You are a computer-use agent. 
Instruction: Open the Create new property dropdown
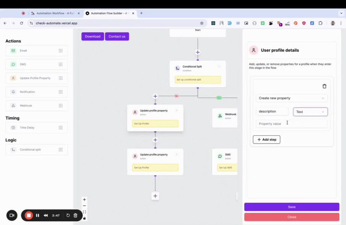point(291,98)
